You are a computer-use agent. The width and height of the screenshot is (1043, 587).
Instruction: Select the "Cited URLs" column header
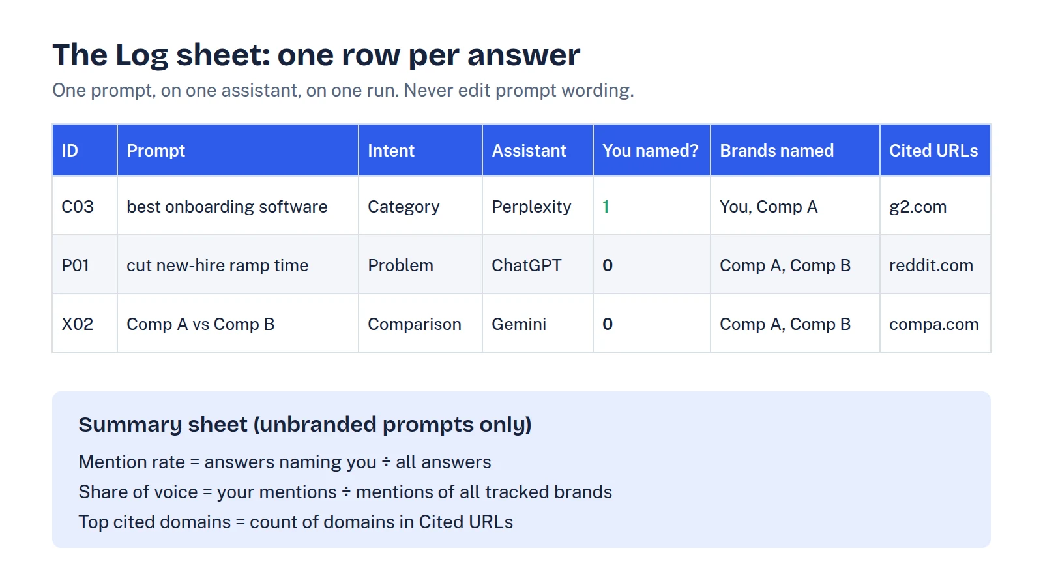click(x=935, y=150)
